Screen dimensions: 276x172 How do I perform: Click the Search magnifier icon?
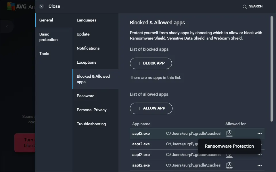click(x=245, y=7)
